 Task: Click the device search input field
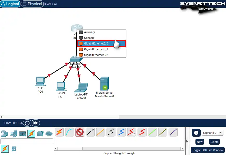click(27, 141)
